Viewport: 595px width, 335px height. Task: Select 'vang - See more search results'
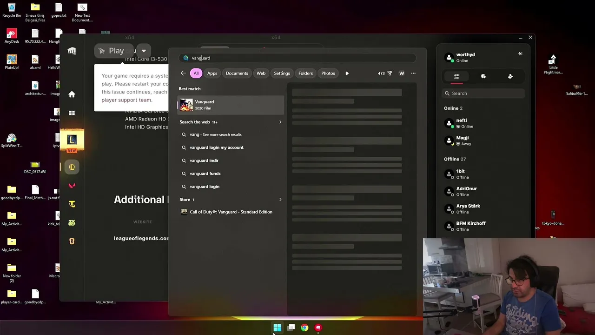click(x=231, y=134)
